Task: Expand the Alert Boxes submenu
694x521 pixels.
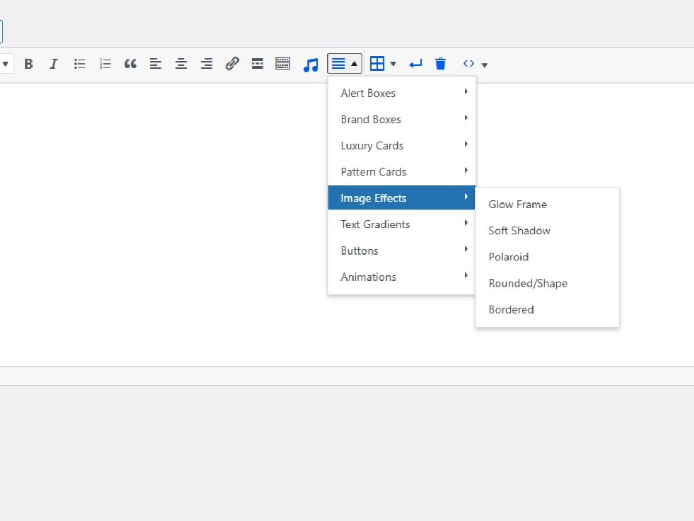Action: [x=401, y=93]
